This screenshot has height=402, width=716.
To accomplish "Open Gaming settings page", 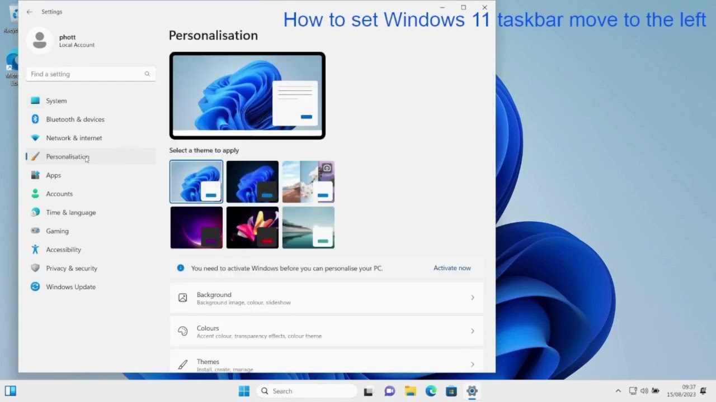I will (x=91, y=231).
